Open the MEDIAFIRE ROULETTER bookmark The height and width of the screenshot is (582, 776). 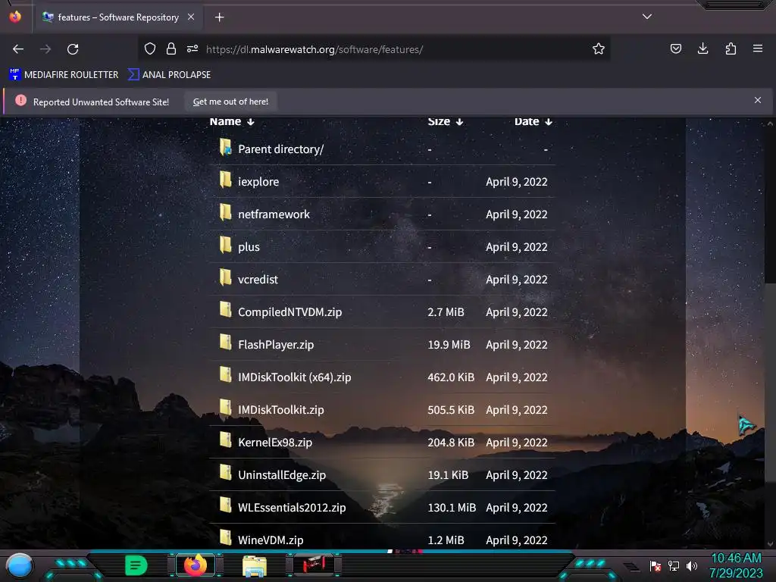pos(64,75)
